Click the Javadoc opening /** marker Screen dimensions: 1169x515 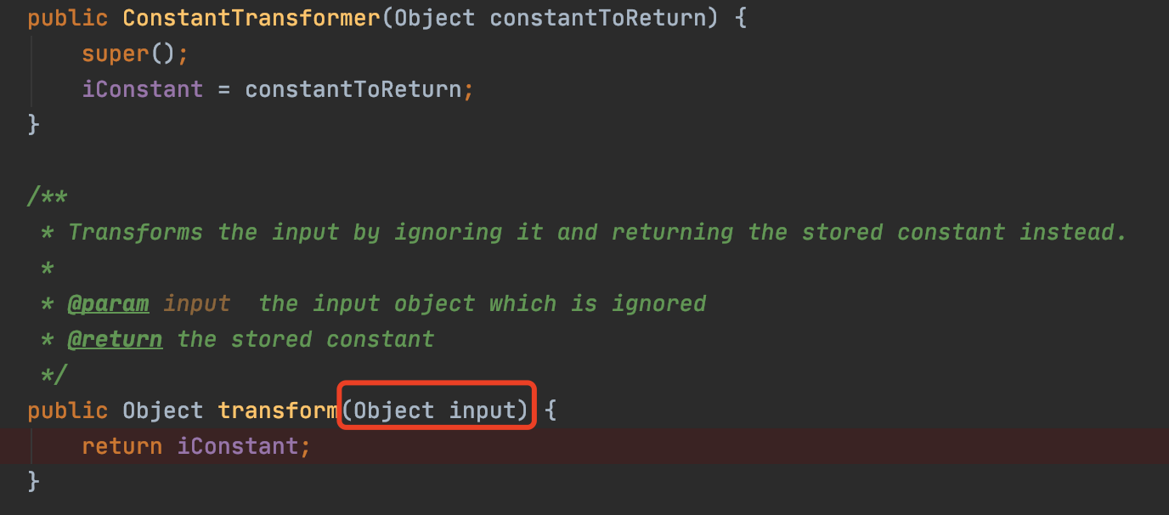(x=47, y=197)
